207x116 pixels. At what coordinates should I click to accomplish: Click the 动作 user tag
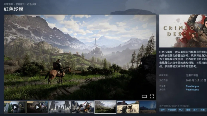coord(162,110)
